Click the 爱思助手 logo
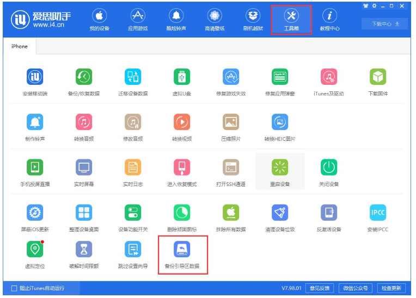The width and height of the screenshot is (416, 298). [x=41, y=20]
